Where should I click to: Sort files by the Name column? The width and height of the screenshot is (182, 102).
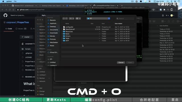point(67,24)
